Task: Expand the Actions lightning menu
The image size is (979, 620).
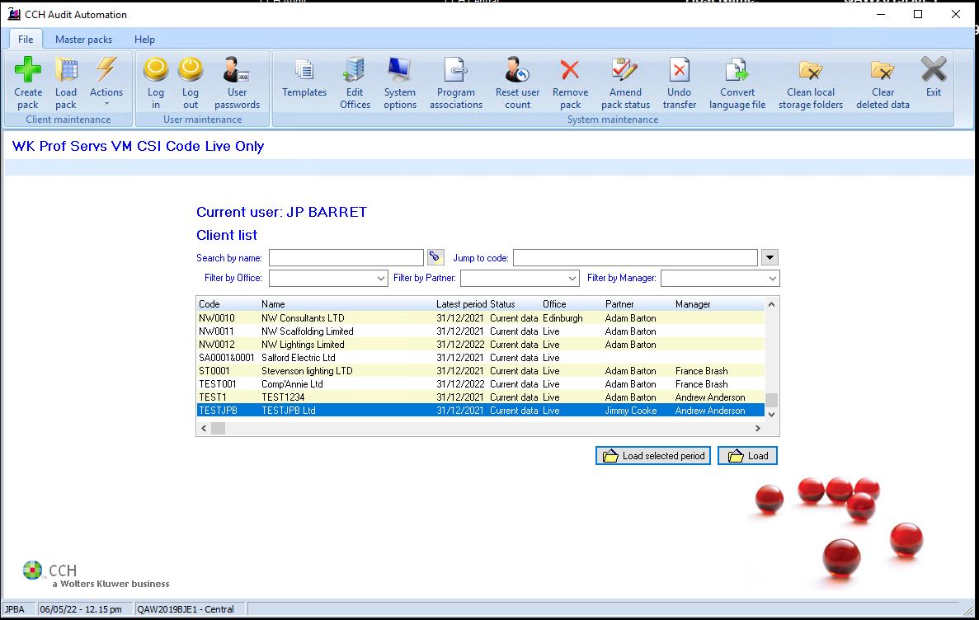Action: (x=106, y=81)
